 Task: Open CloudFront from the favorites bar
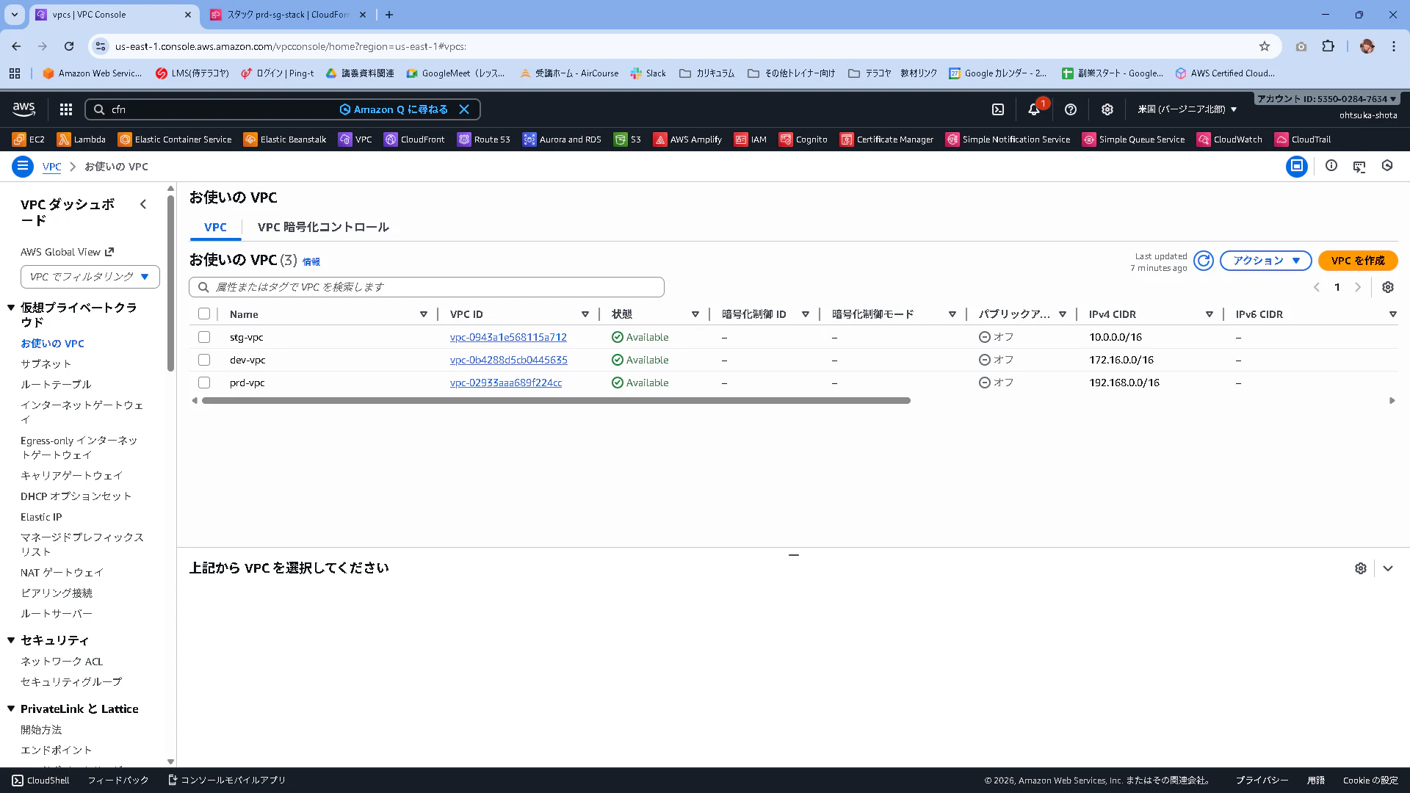point(414,140)
